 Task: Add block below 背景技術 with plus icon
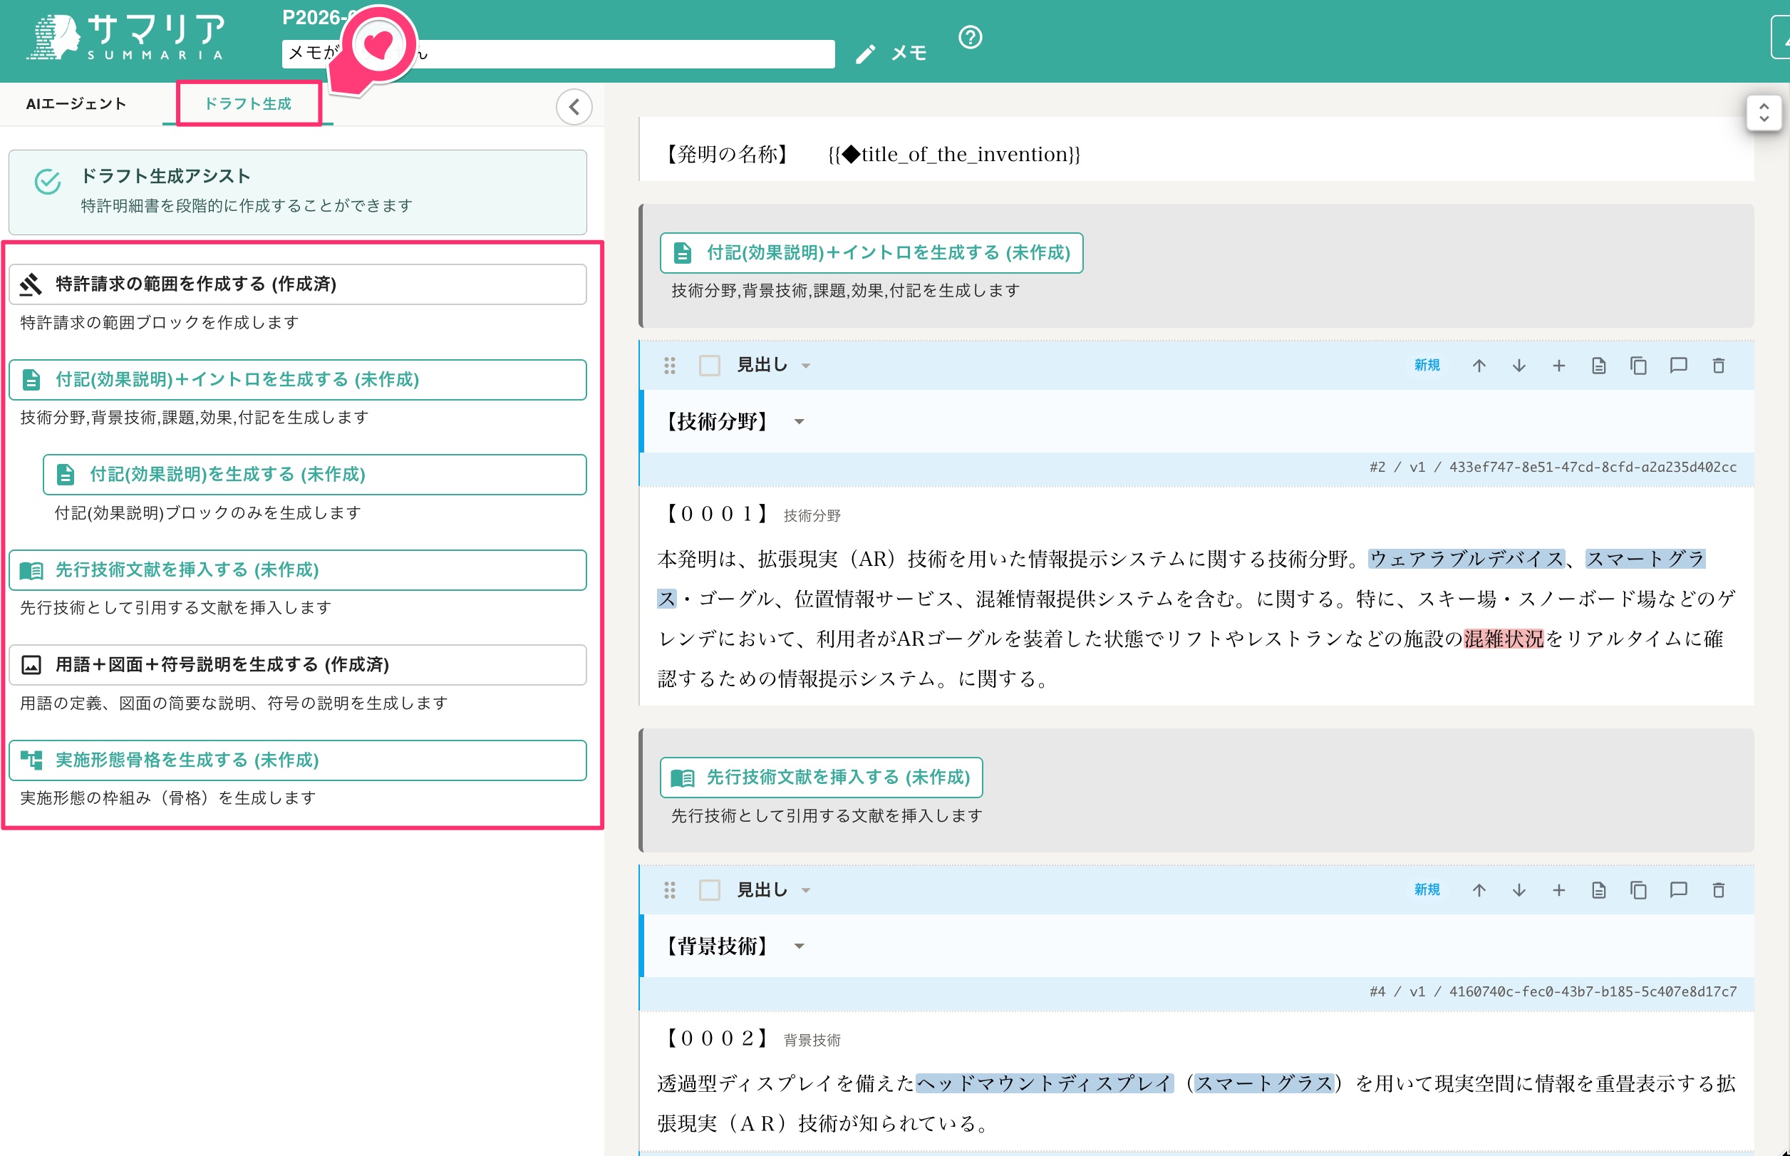(1558, 890)
